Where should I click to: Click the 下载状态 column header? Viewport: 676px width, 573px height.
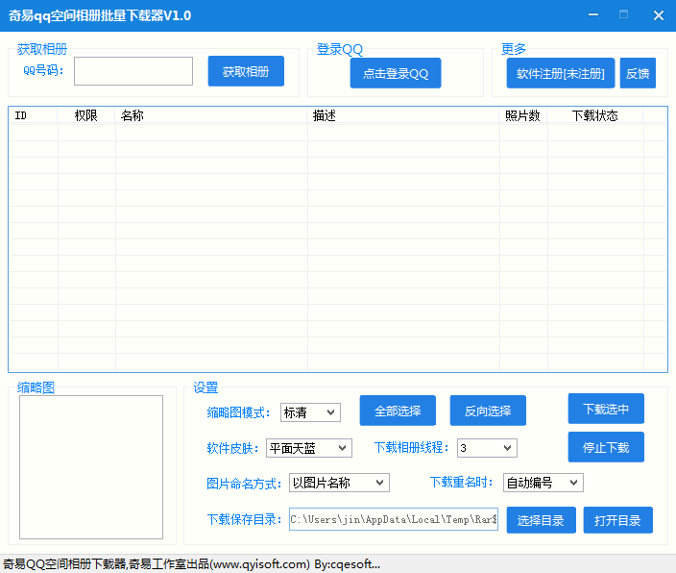pos(595,115)
